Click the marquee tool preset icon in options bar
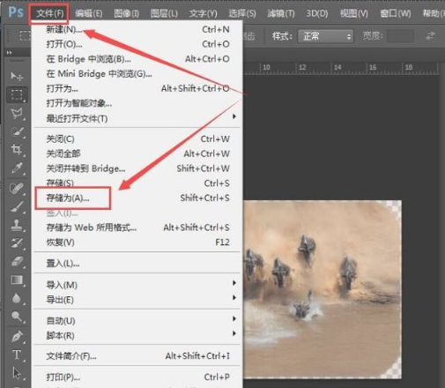 pyautogui.click(x=25, y=36)
